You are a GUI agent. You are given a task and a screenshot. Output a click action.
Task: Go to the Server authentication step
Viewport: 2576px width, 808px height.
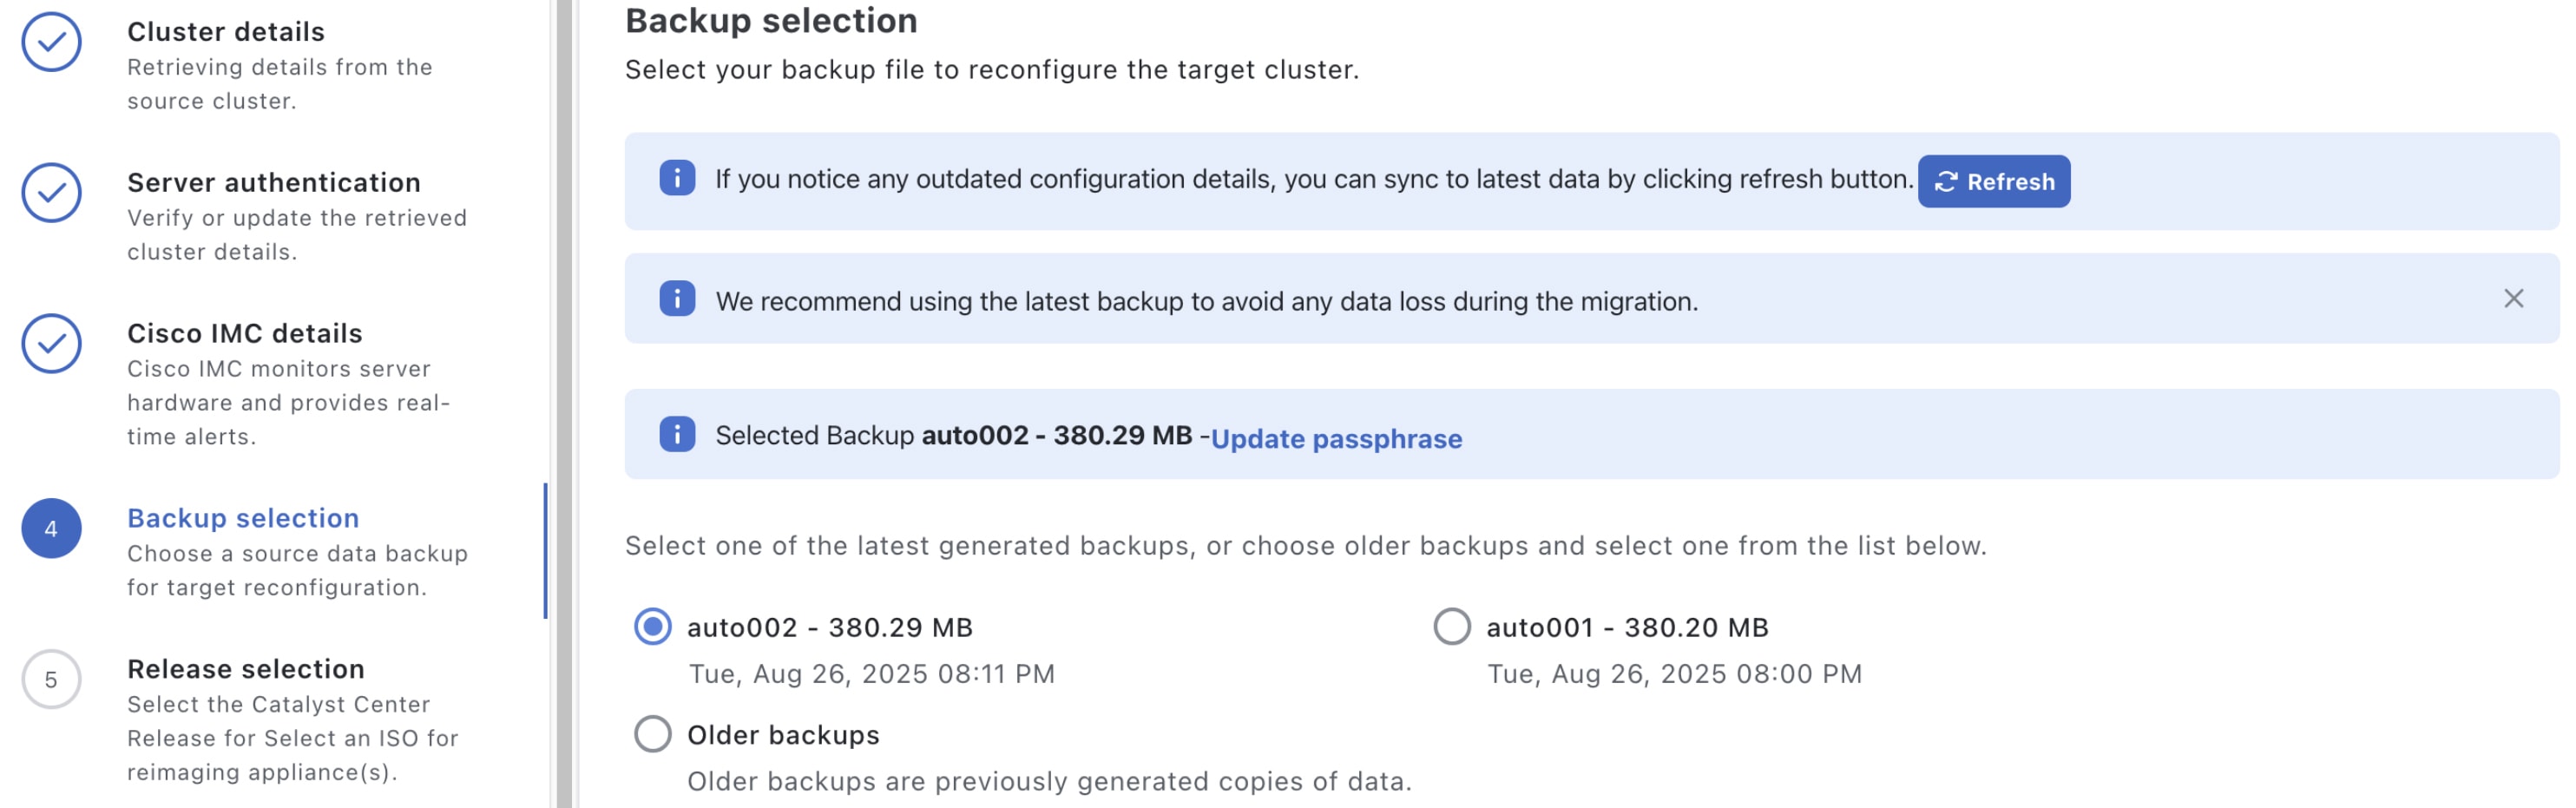click(274, 183)
